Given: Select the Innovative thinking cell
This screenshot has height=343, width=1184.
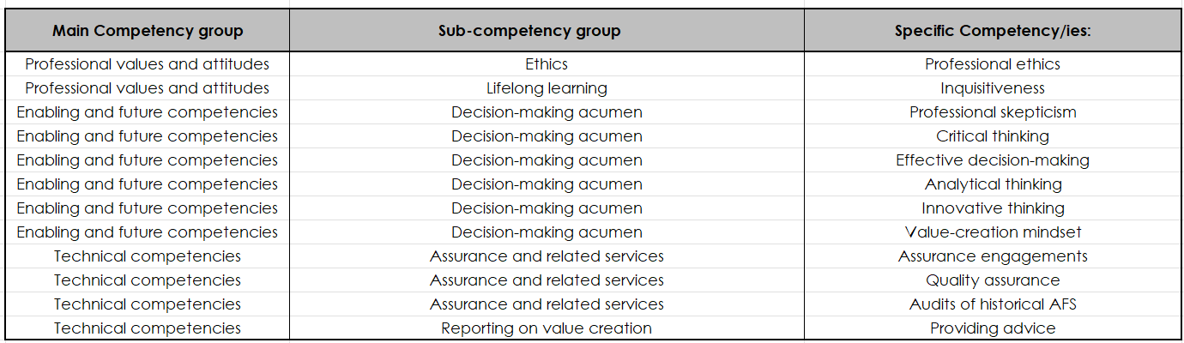Looking at the screenshot, I should pyautogui.click(x=992, y=208).
